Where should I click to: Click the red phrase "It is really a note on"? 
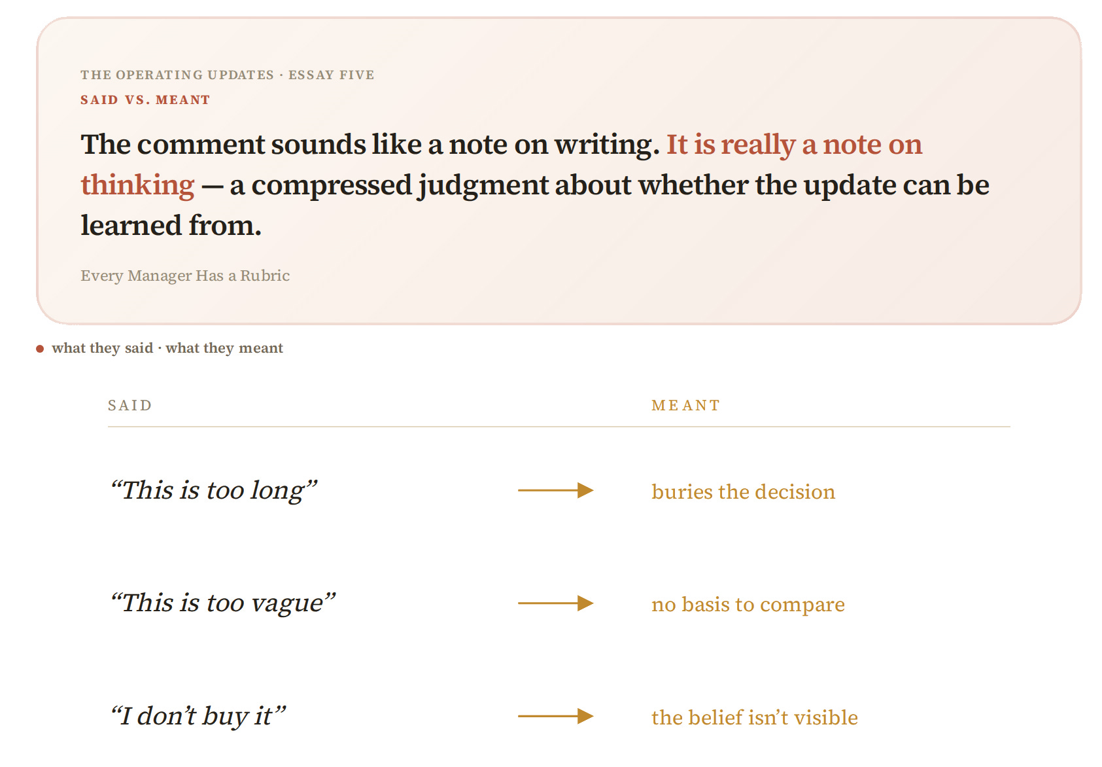pos(794,144)
